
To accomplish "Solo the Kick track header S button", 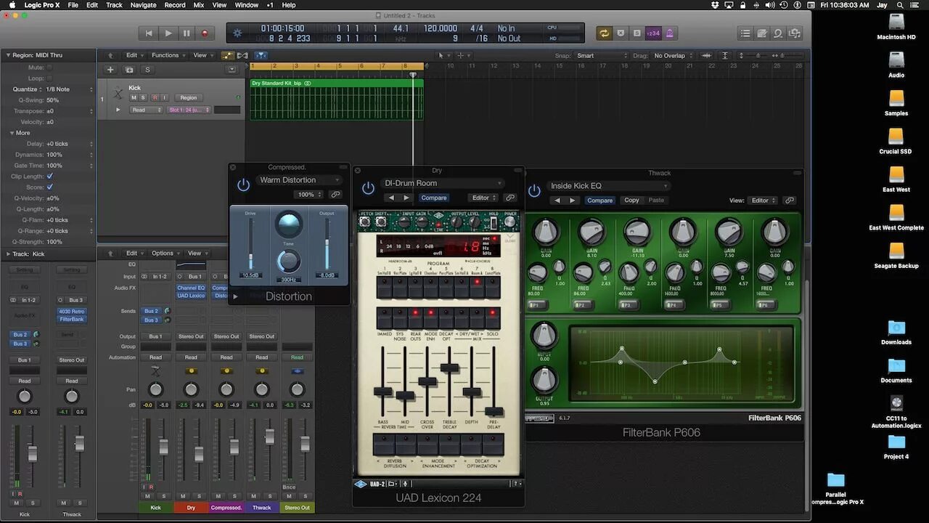I will pyautogui.click(x=143, y=97).
